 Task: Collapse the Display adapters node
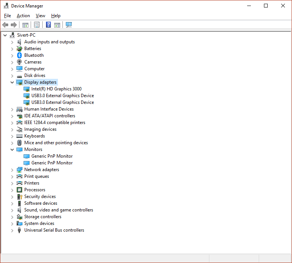(12, 82)
